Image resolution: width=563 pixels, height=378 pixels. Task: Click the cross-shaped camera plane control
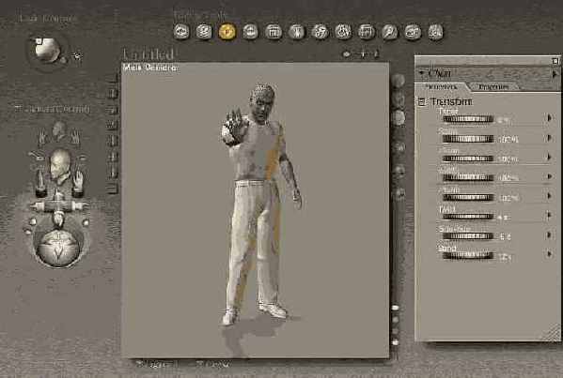tap(58, 206)
